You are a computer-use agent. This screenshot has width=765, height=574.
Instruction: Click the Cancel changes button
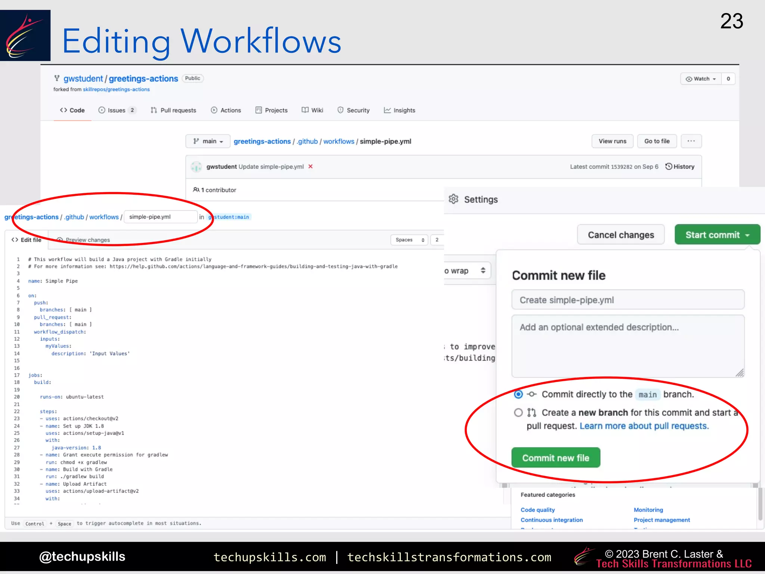coord(620,235)
